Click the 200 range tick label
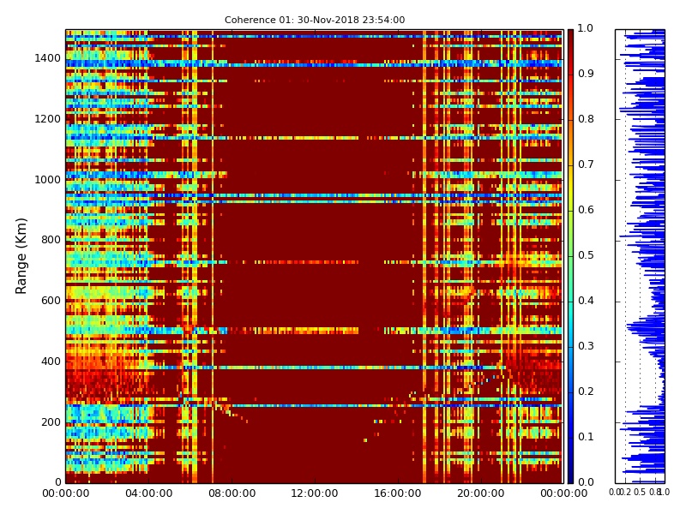The width and height of the screenshot is (686, 514). [51, 422]
